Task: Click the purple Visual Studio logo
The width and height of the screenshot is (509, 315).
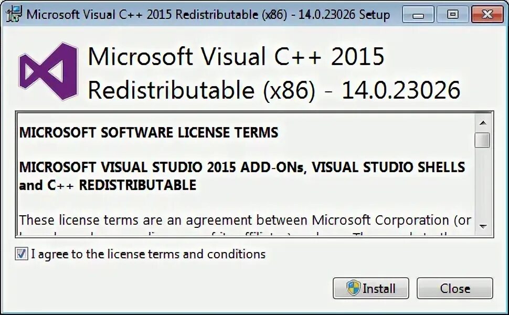Action: (x=48, y=71)
